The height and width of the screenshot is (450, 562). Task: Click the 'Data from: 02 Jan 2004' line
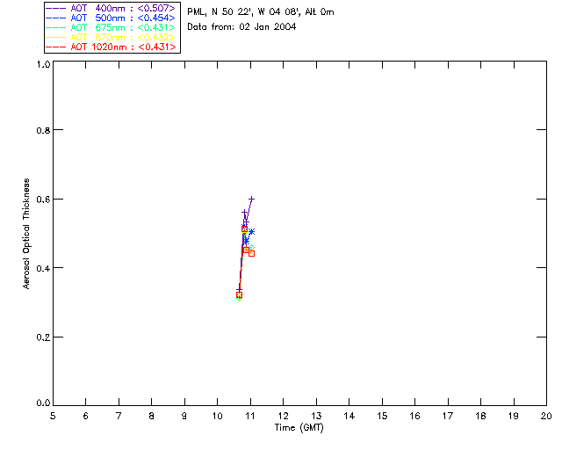coord(241,27)
